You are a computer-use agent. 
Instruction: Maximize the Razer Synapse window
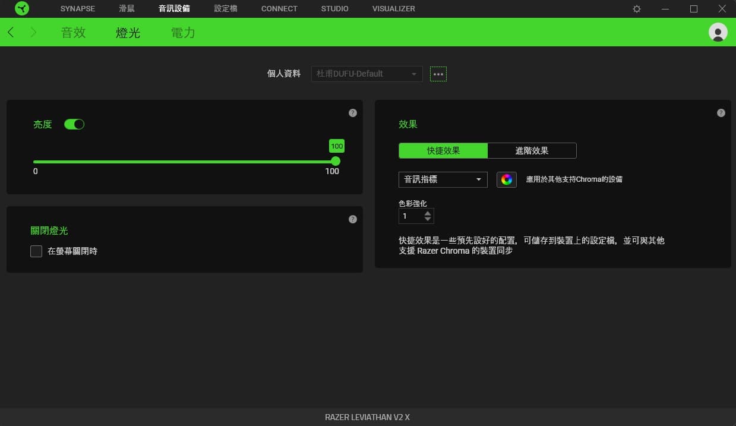[x=694, y=9]
